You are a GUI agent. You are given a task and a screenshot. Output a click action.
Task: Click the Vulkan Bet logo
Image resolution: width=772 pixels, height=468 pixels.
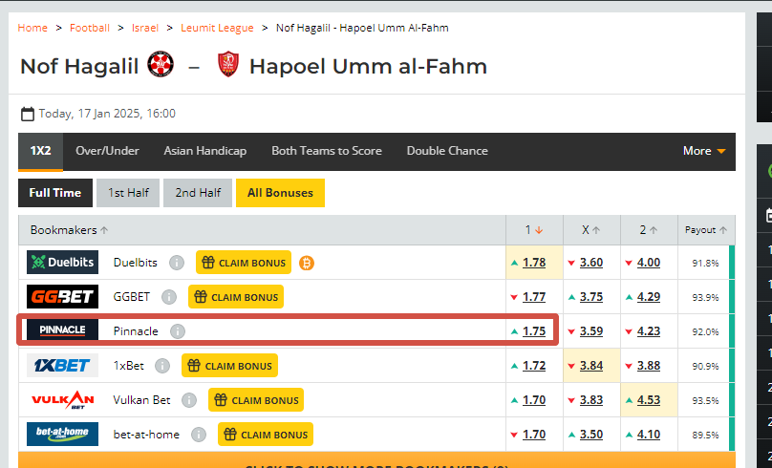62,399
